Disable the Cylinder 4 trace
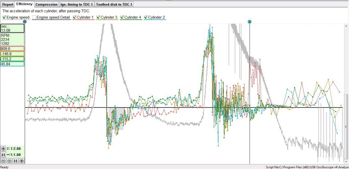 point(123,17)
